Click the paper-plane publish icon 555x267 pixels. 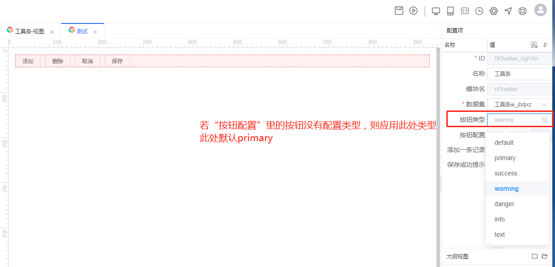tap(508, 11)
